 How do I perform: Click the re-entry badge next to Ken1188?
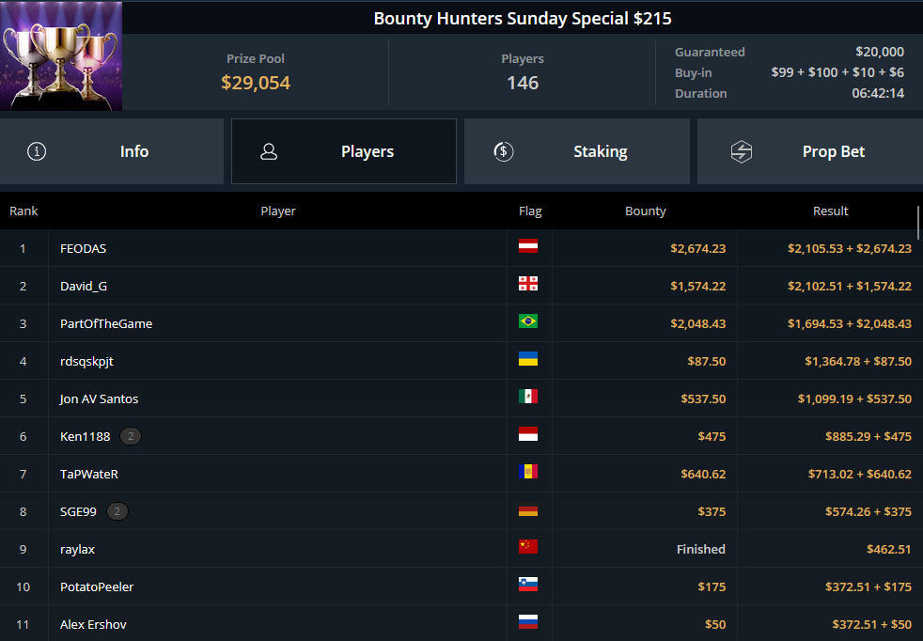[131, 436]
